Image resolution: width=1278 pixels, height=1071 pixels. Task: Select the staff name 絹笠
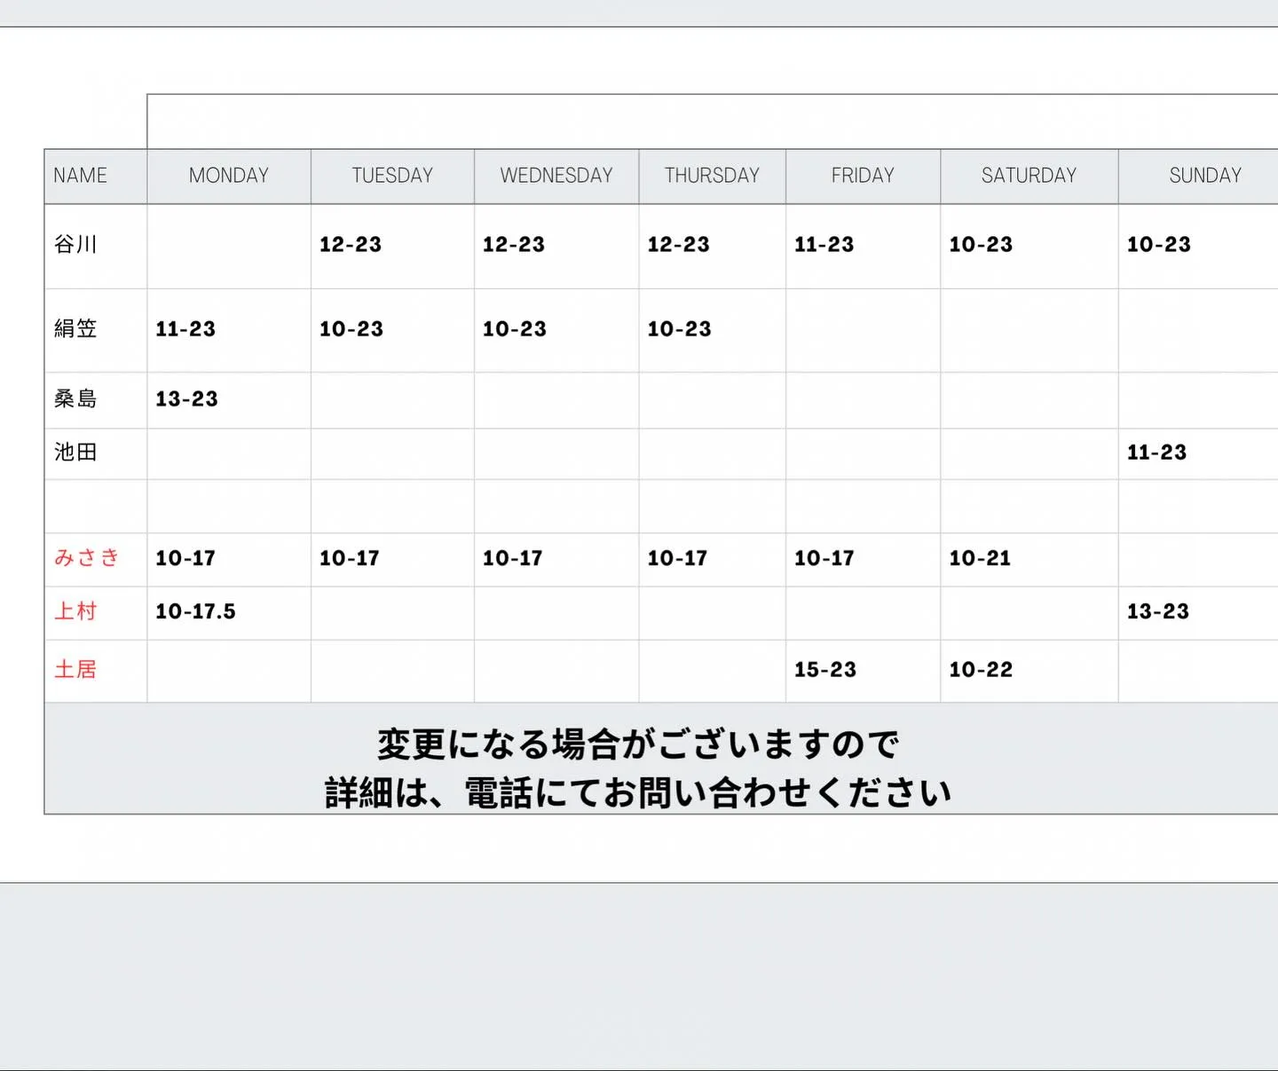pos(75,328)
